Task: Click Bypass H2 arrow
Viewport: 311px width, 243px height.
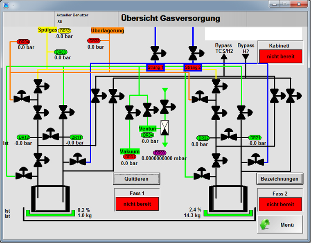Action: click(246, 57)
